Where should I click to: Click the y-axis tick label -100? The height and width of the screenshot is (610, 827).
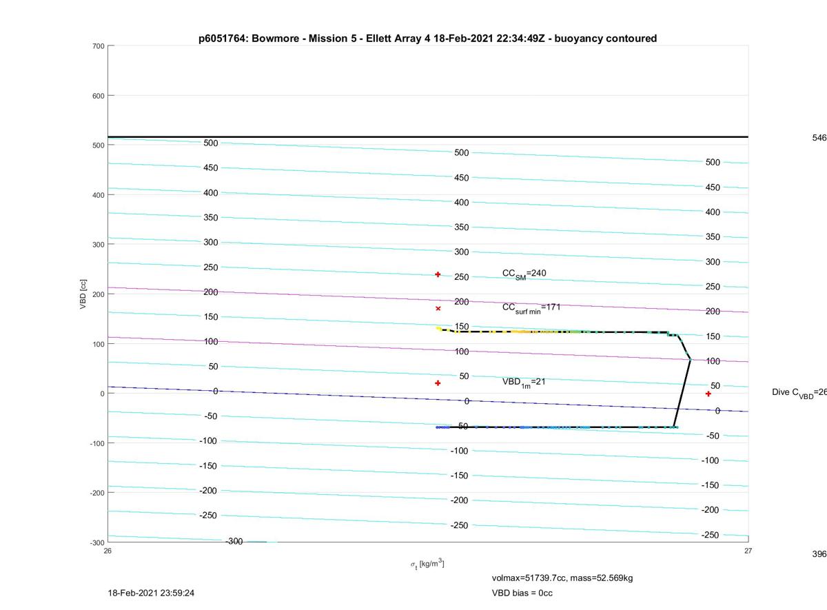96,443
